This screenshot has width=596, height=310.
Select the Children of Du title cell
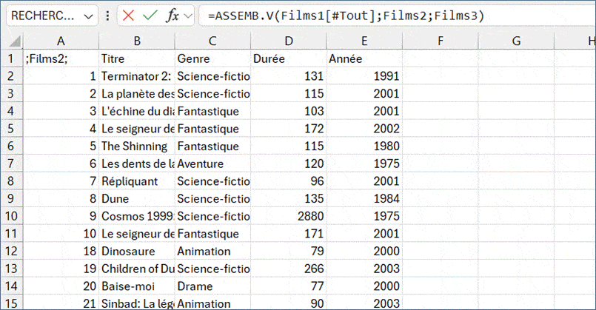click(137, 269)
